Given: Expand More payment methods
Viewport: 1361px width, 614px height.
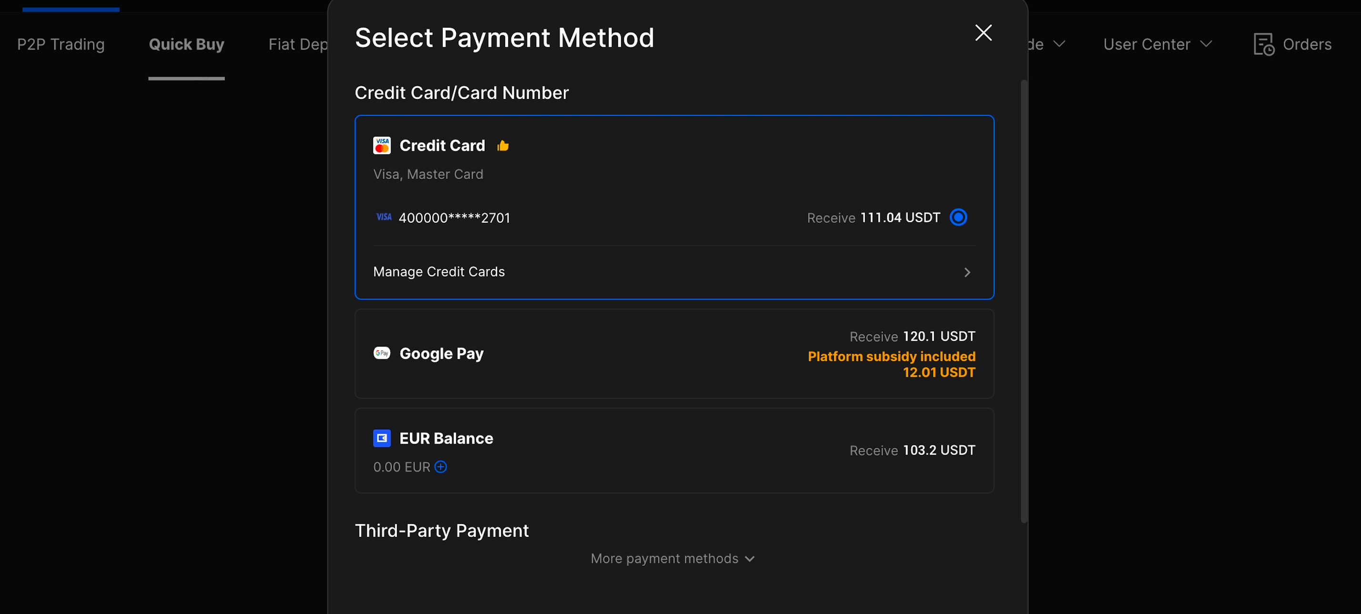Looking at the screenshot, I should [x=672, y=559].
